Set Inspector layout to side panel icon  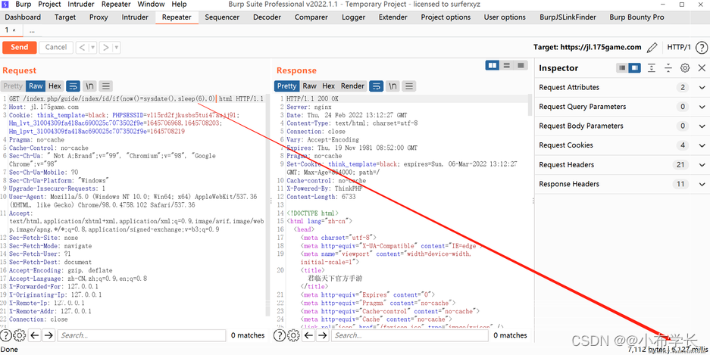pos(635,68)
